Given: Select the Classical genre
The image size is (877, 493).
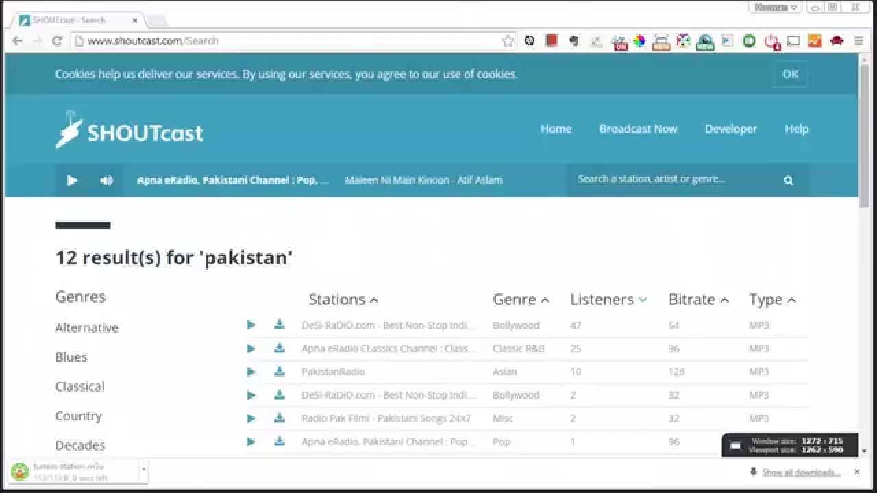Looking at the screenshot, I should tap(79, 387).
